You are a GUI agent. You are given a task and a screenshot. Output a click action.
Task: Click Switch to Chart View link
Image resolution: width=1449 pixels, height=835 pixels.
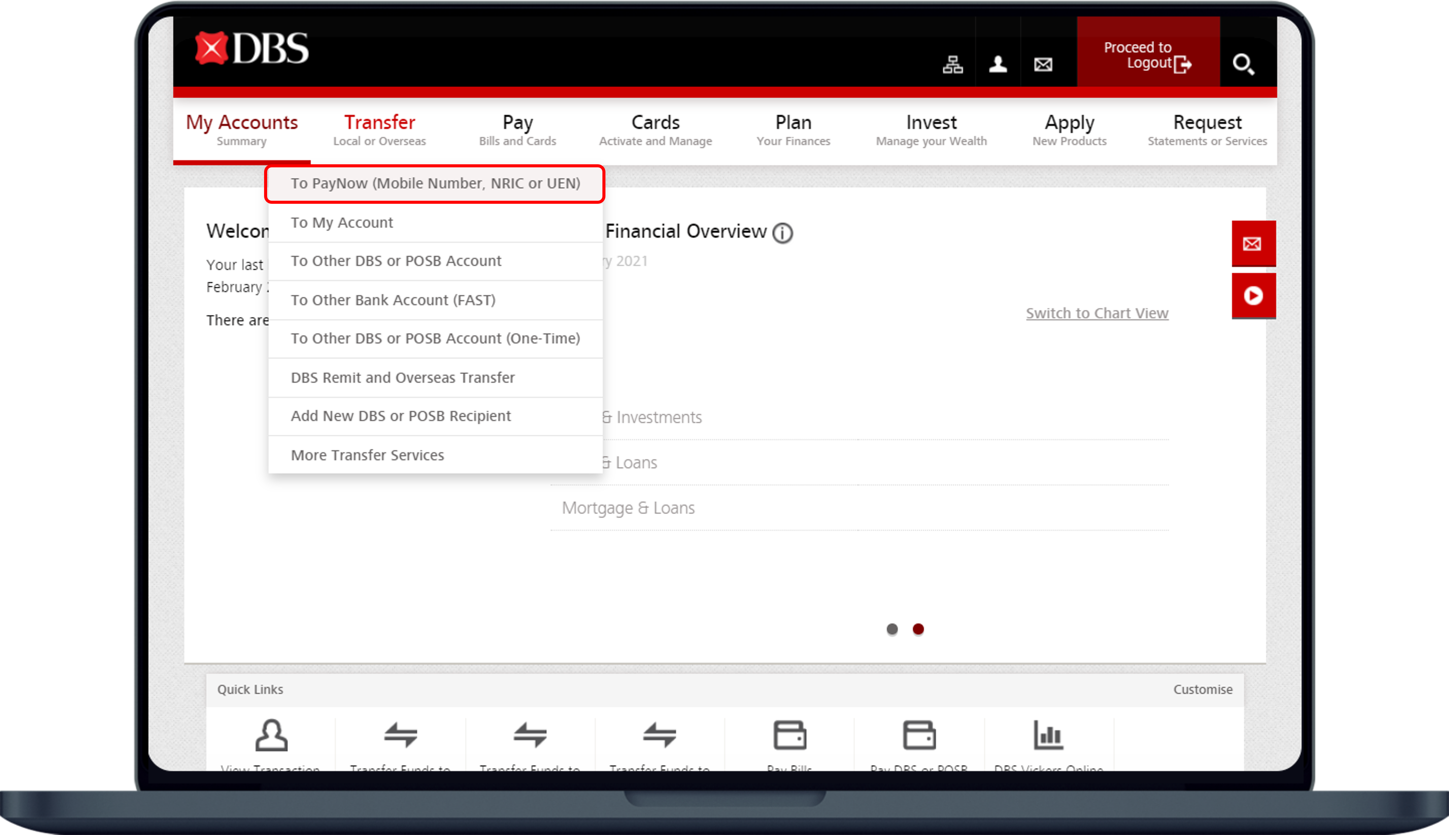(x=1097, y=313)
